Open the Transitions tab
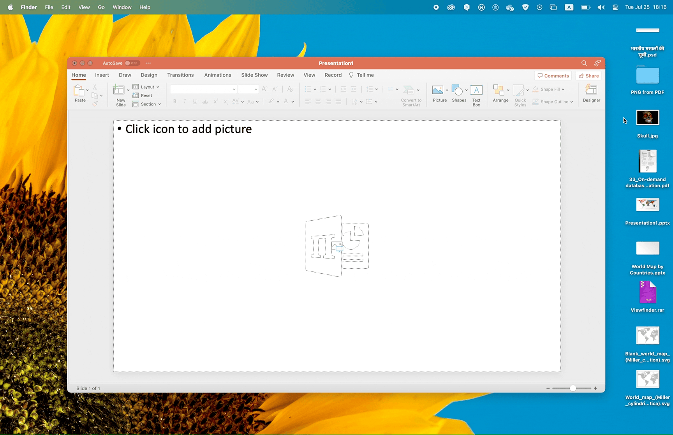Screen dimensions: 673x435 (180, 75)
